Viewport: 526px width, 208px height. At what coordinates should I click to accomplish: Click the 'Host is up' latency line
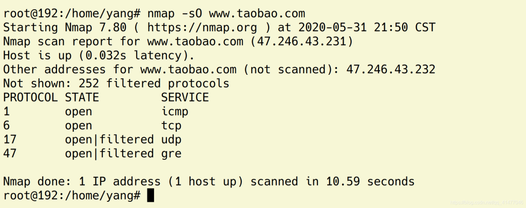coord(99,55)
